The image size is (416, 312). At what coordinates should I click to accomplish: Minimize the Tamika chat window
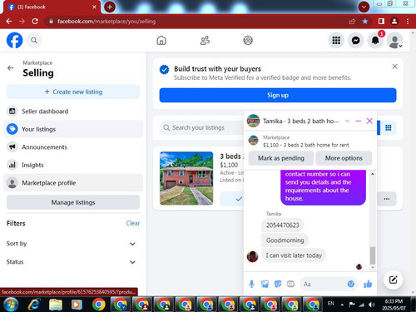(x=358, y=121)
